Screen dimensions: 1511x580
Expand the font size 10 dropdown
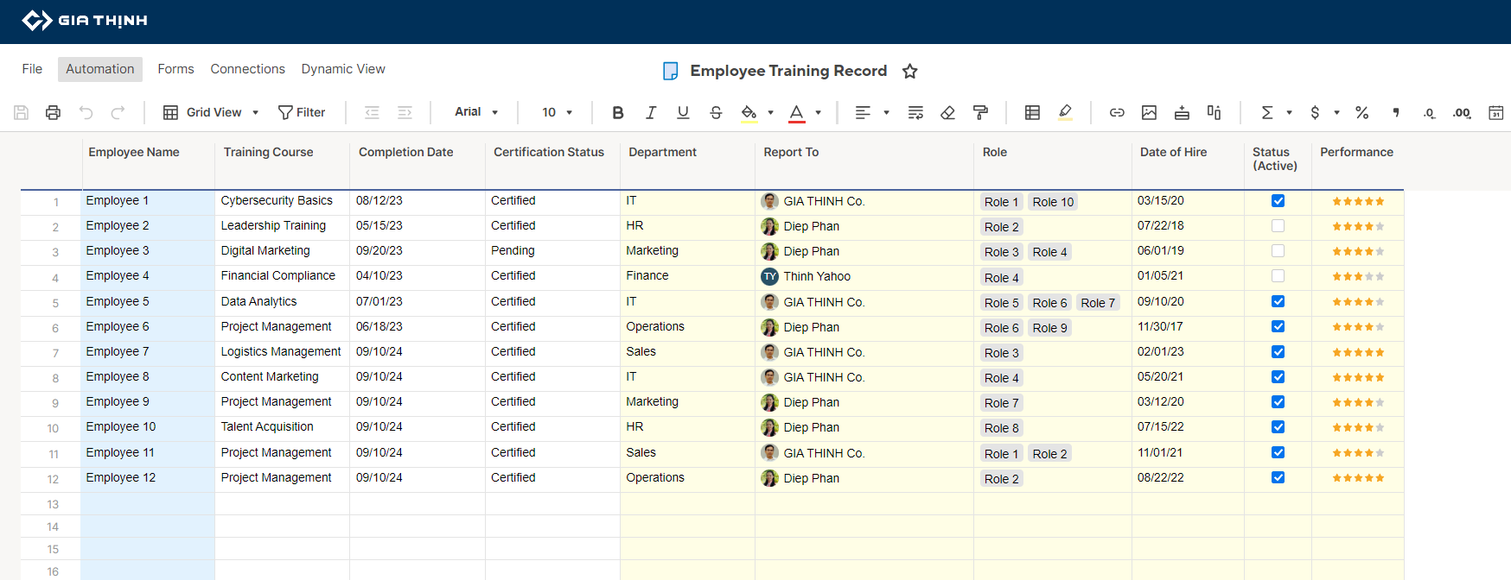[x=558, y=112]
